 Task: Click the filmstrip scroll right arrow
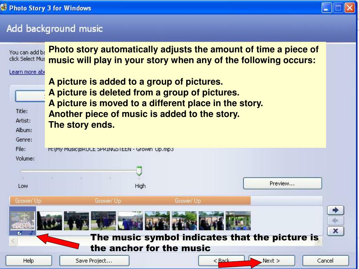pyautogui.click(x=318, y=241)
